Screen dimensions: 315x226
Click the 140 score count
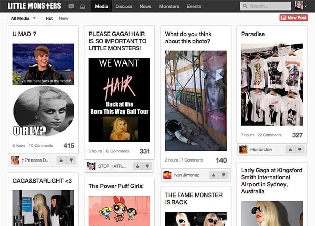click(x=221, y=160)
